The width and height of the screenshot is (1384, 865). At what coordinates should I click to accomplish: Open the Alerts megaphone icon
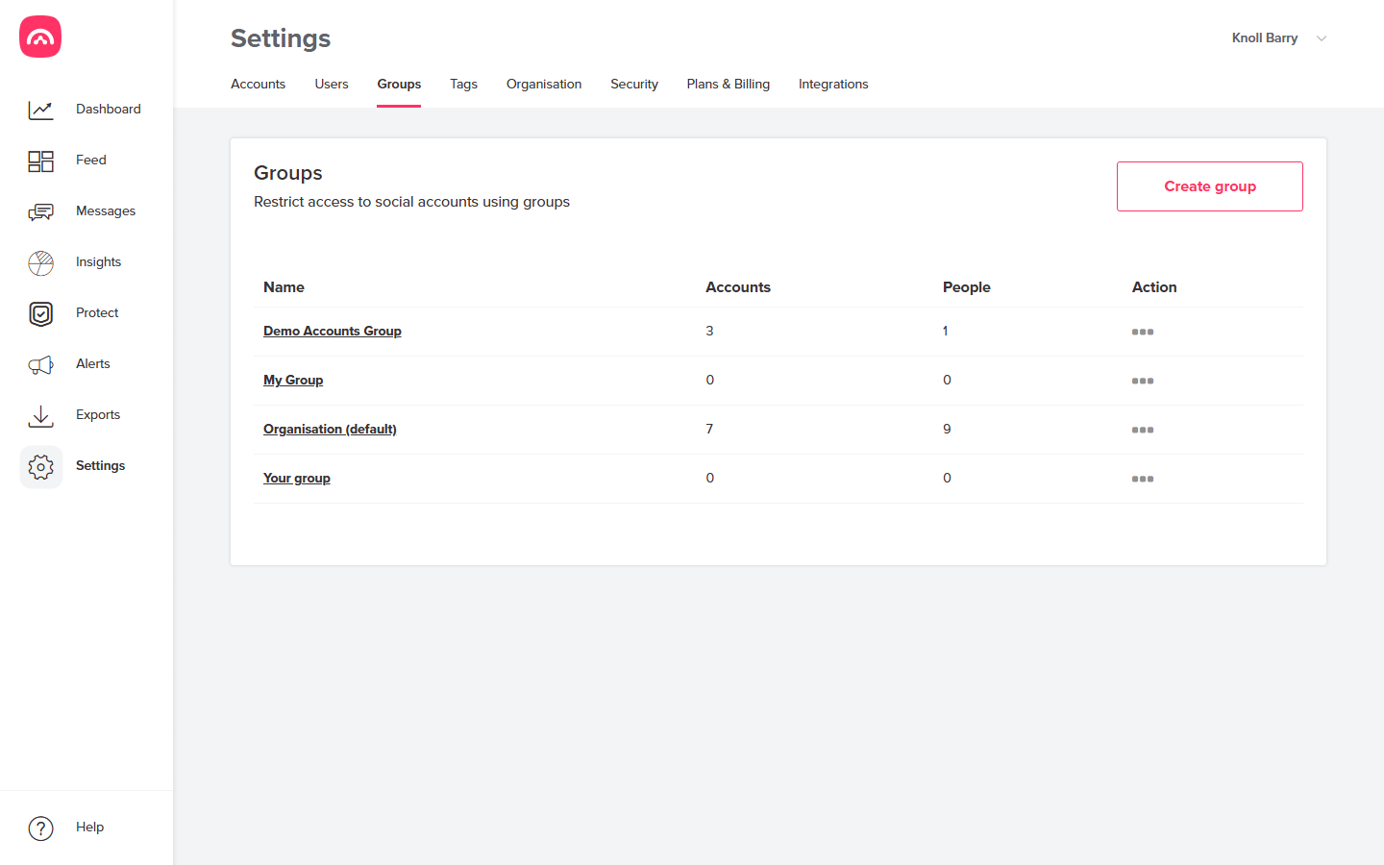pos(40,364)
